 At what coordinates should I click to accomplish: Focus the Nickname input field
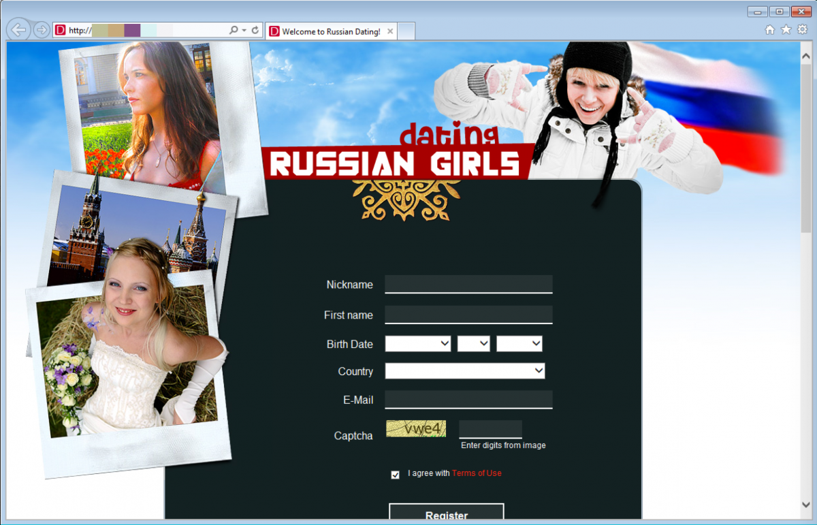(x=468, y=285)
